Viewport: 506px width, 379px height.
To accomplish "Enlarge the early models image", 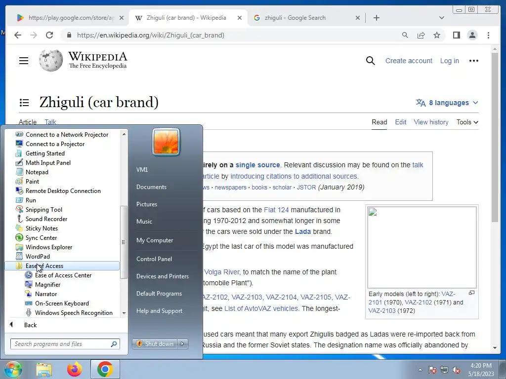I will pyautogui.click(x=471, y=293).
